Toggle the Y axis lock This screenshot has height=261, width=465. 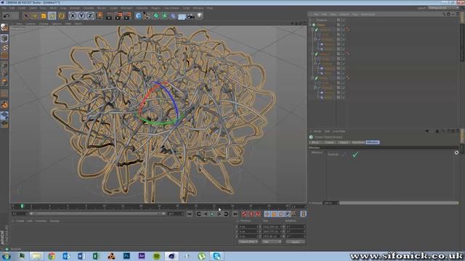pyautogui.click(x=81, y=16)
